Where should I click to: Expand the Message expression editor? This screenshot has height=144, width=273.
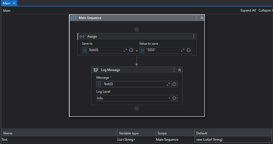[x=168, y=84]
